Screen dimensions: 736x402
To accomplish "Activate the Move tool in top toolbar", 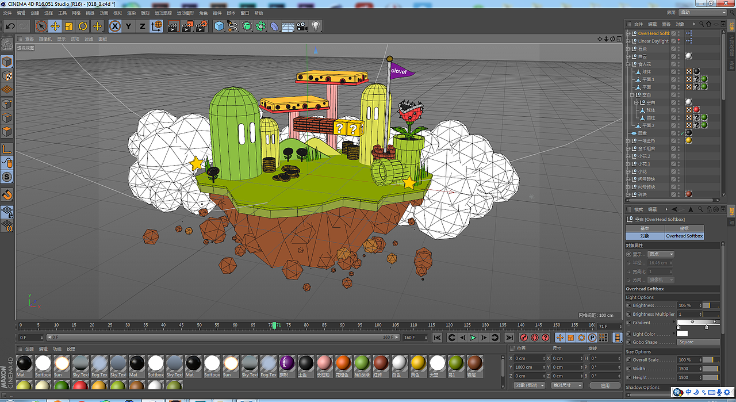I will (x=55, y=26).
